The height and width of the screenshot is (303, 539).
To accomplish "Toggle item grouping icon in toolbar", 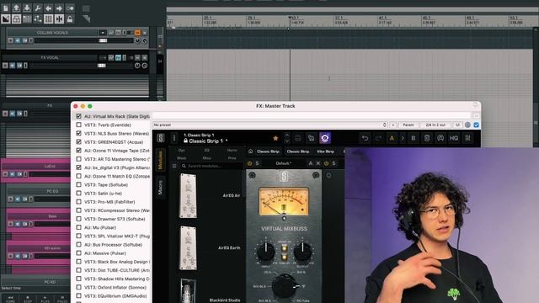I will click(16, 19).
